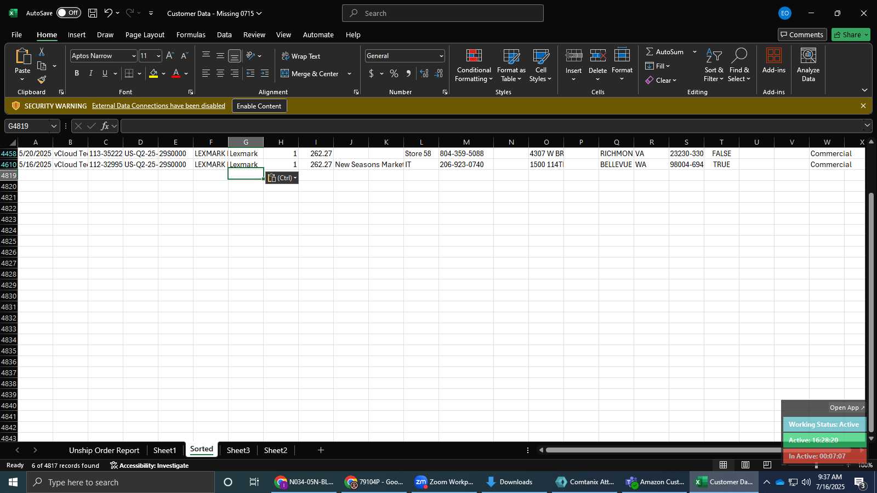
Task: Increase font size with larger A icon
Action: coord(170,56)
